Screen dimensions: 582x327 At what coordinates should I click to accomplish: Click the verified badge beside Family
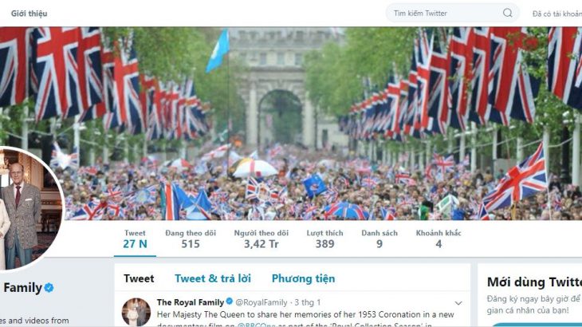(49, 287)
